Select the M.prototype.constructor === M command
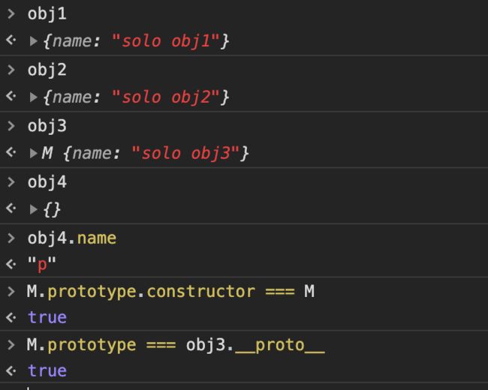This screenshot has width=488, height=390. pos(170,292)
